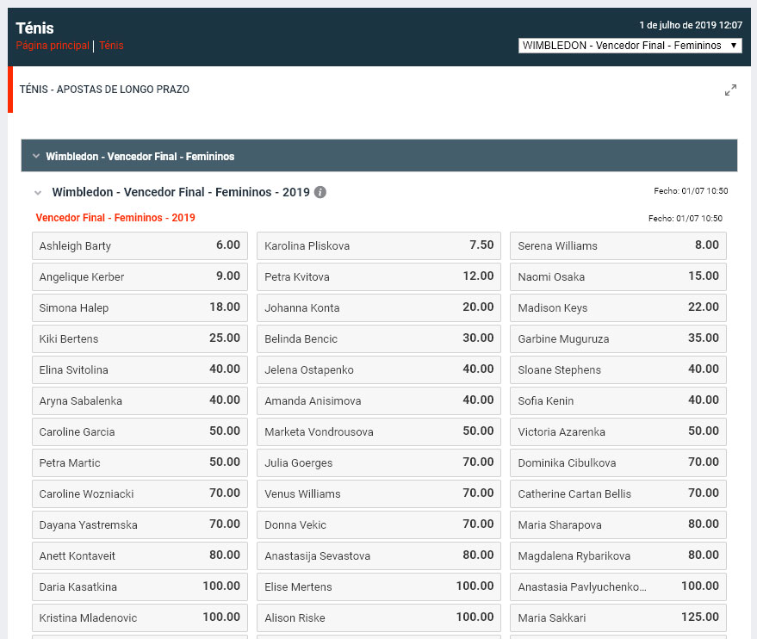
Task: Choose Catherine Cartan Bellis 70.00
Action: tap(618, 493)
